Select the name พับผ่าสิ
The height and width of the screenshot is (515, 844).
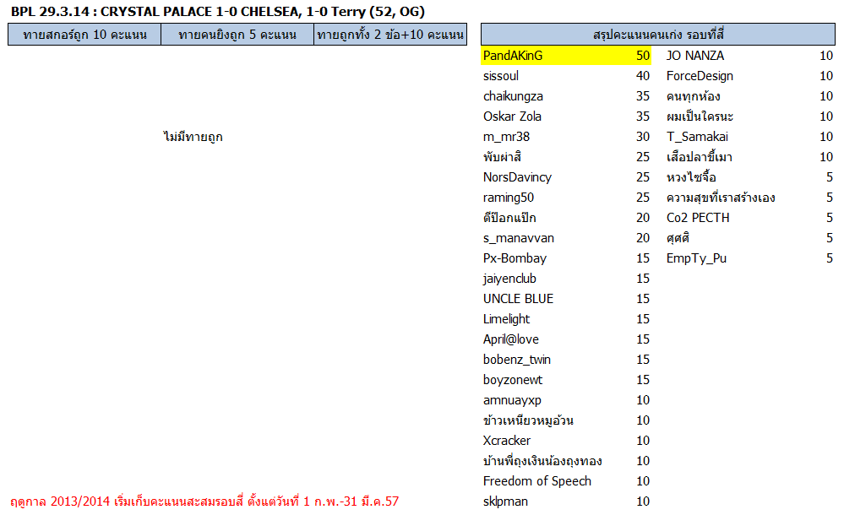[502, 157]
